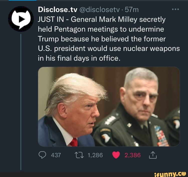
Task: Click the Disclose.tv display name
Action: (x=58, y=10)
